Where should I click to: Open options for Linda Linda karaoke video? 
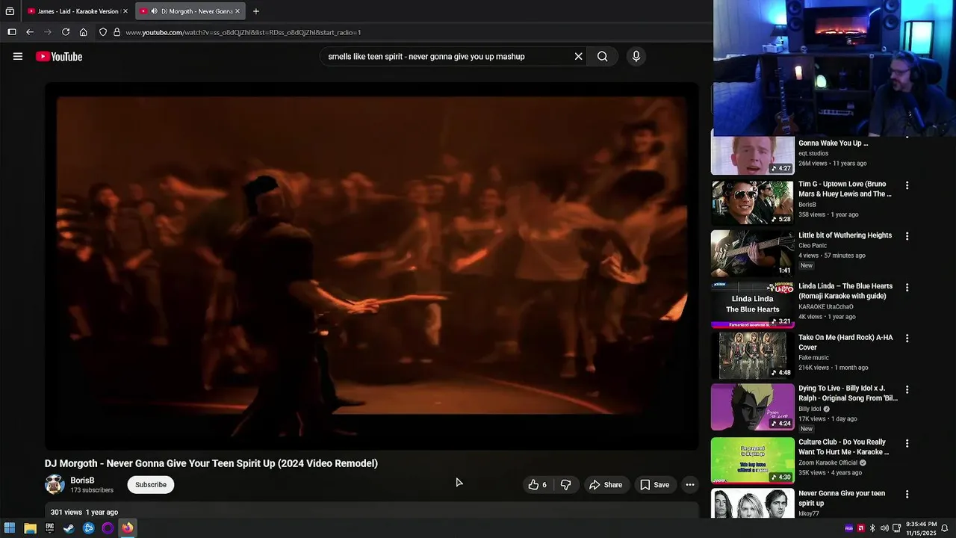907,287
